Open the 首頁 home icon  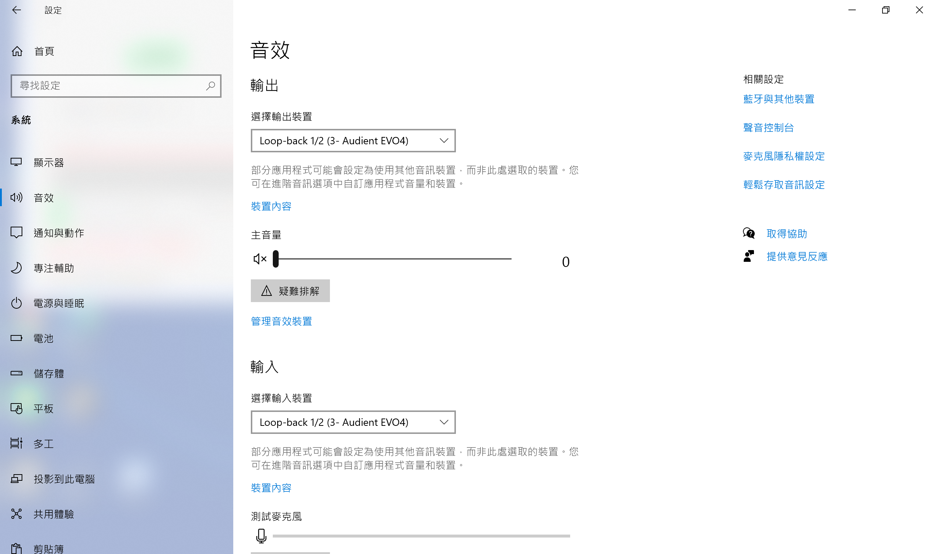(x=17, y=51)
